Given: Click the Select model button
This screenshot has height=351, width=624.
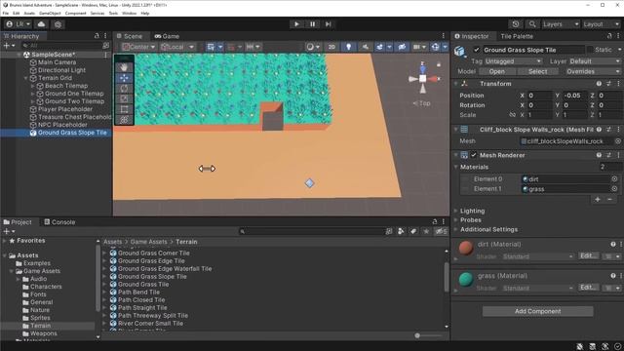Looking at the screenshot, I should pyautogui.click(x=537, y=71).
